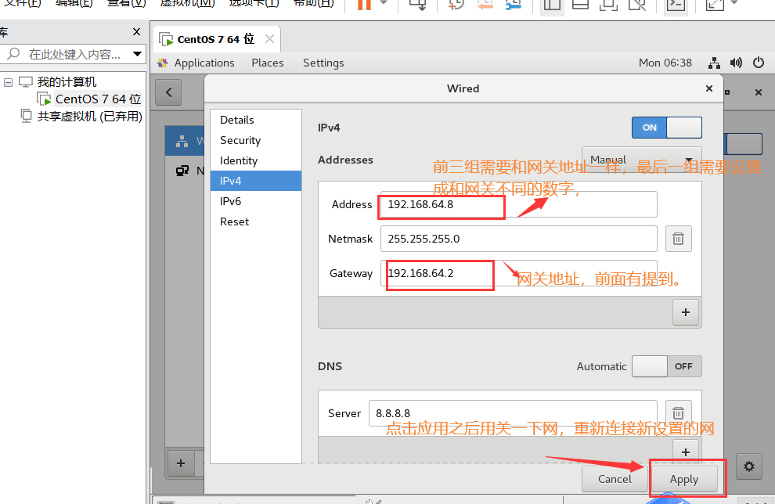Expand the stretch display options arrow
Screen dimensions: 775x504
734,3
